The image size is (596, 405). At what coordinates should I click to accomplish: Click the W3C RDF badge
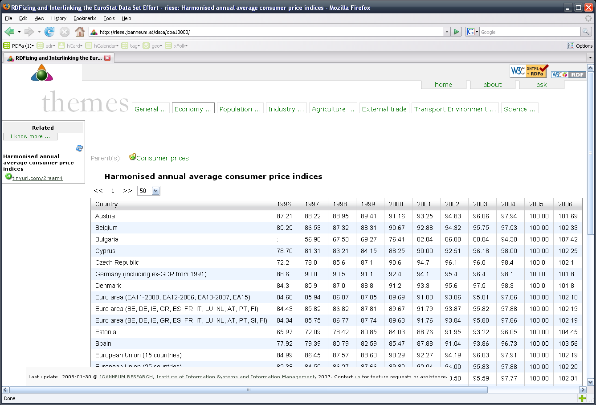[x=568, y=74]
